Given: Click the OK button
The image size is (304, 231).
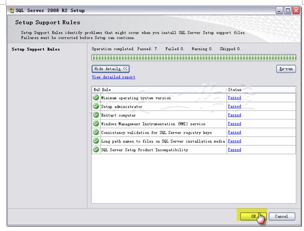Looking at the screenshot, I should 253,216.
